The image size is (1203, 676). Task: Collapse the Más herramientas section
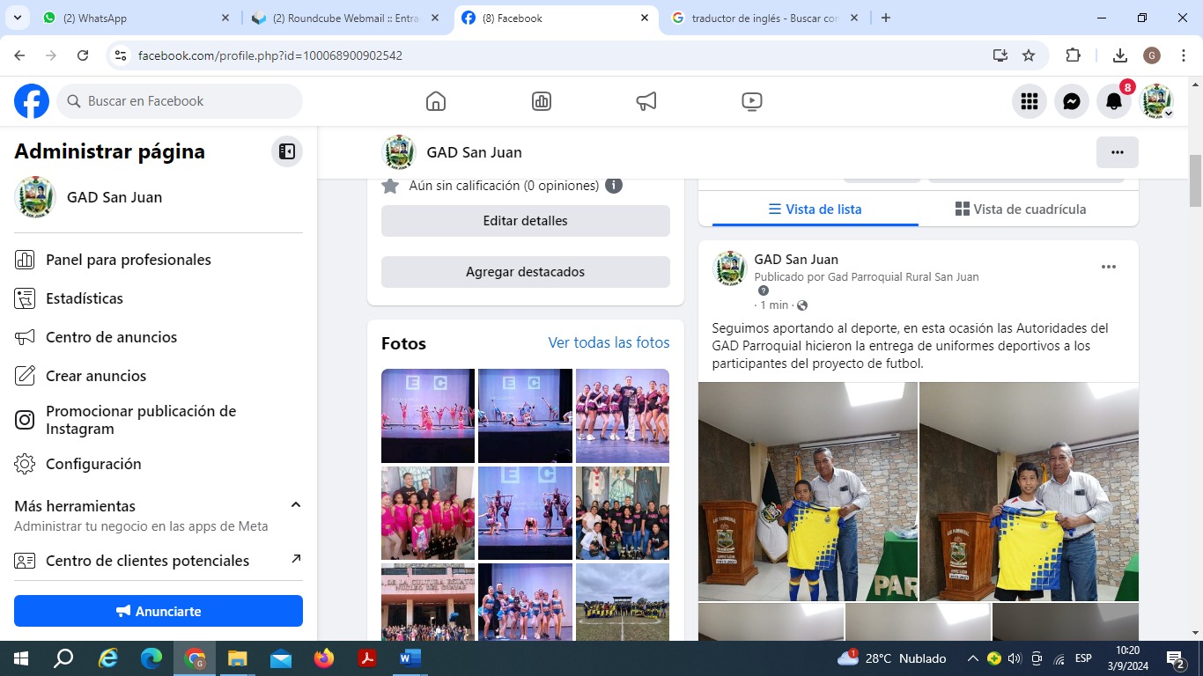pyautogui.click(x=296, y=505)
